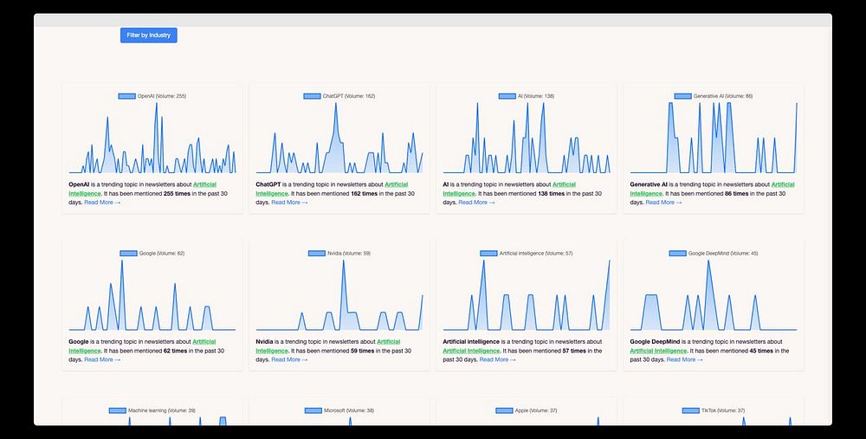This screenshot has width=866, height=439.
Task: Click the Nvidia trend chart peak
Action: coord(344,261)
